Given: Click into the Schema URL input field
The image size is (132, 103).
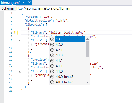Looking at the screenshot, I should [74, 8].
